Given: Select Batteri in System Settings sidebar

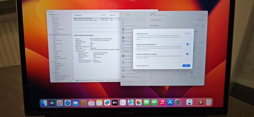Looking at the screenshot, I should [127, 51].
